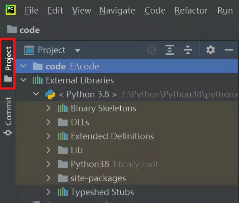Click the DLLs folder icon
The height and width of the screenshot is (203, 239).
[x=63, y=122]
